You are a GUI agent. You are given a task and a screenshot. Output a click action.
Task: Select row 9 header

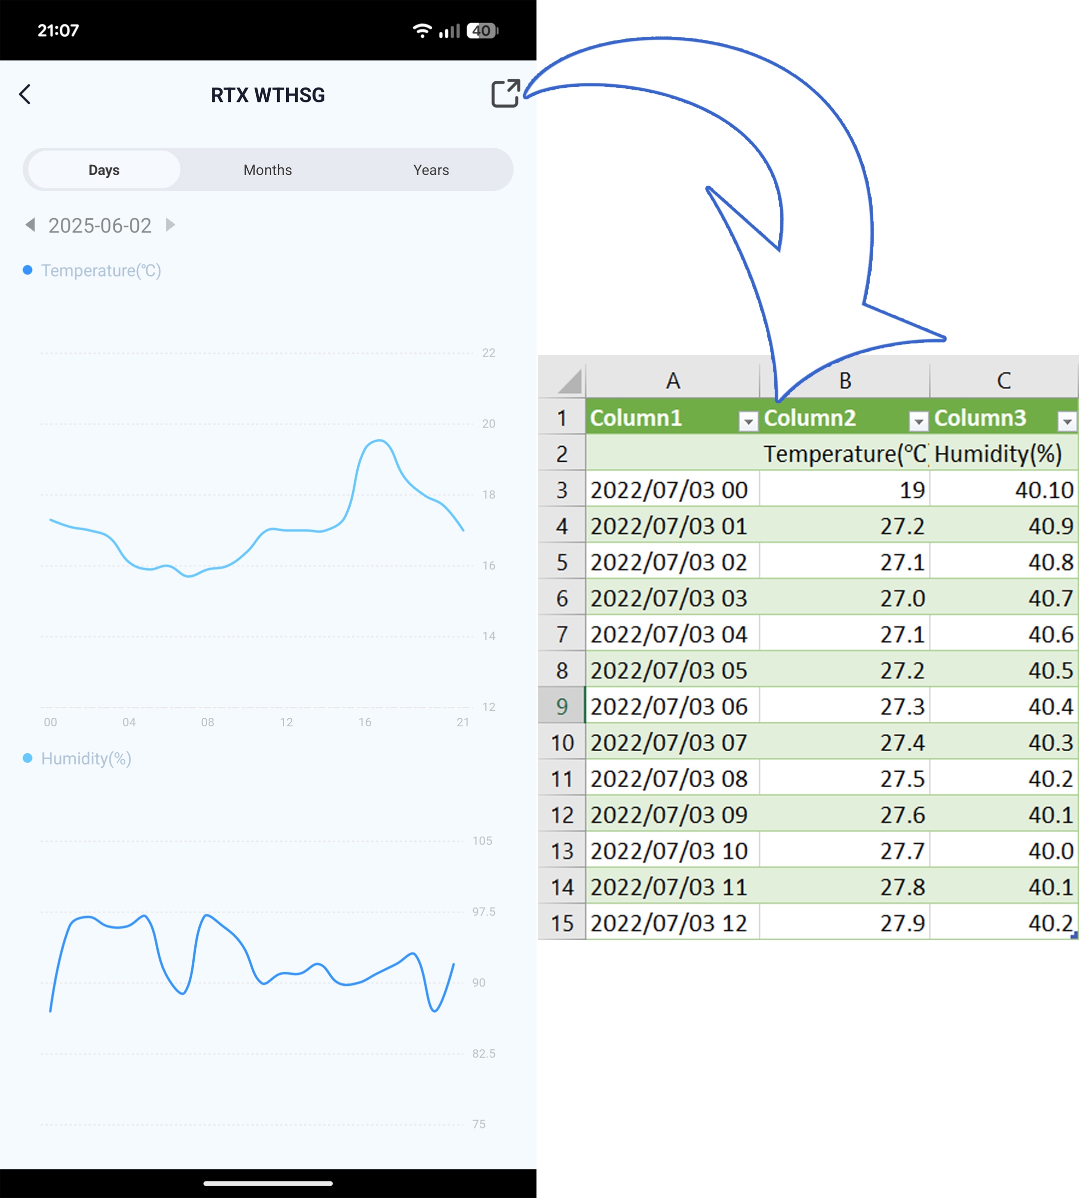561,706
